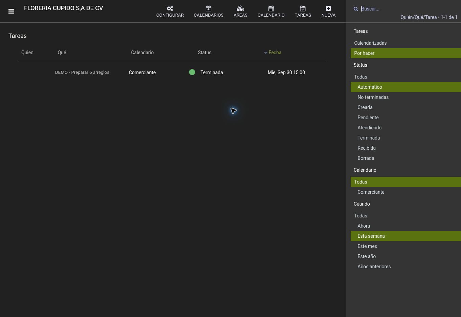
Task: Filter by Creada status
Action: [406, 107]
